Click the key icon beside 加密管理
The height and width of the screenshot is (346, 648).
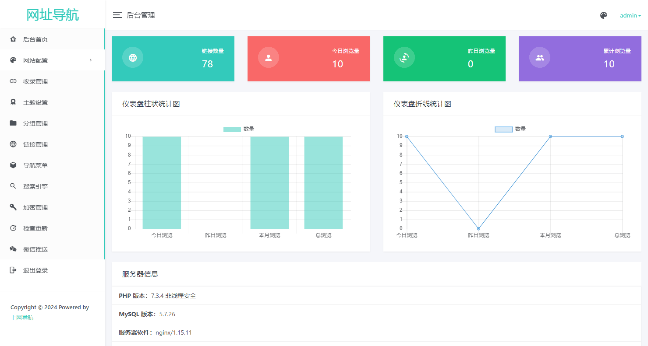click(x=13, y=207)
